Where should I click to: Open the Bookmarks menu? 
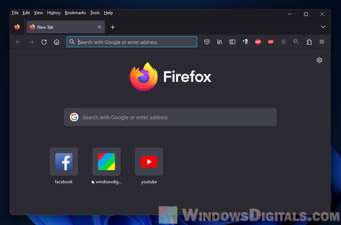point(75,13)
